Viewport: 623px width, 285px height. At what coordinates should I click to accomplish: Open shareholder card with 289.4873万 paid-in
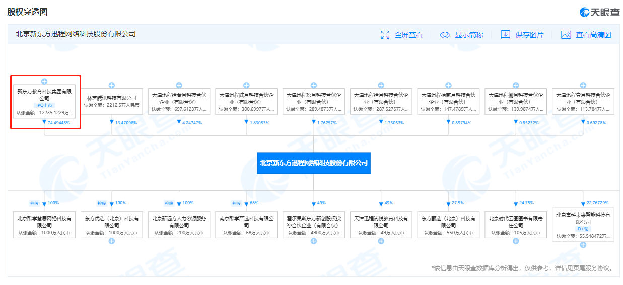pos(313,101)
